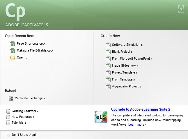The image size is (188, 139).
Task: Open recent file Page Shortcuts.cptx
Action: [31, 43]
